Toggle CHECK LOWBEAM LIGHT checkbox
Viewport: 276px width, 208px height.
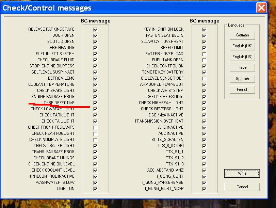[x=95, y=109]
